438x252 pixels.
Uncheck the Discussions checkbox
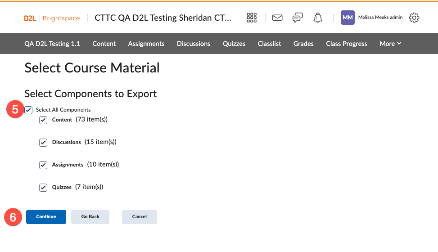(43, 143)
